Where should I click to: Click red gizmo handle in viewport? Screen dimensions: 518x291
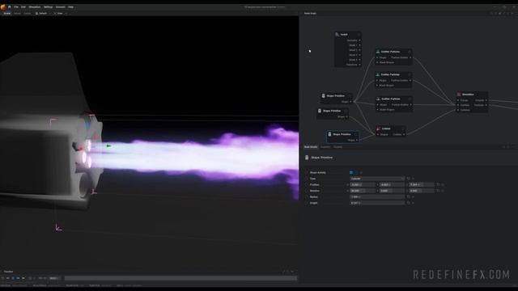tap(81, 149)
